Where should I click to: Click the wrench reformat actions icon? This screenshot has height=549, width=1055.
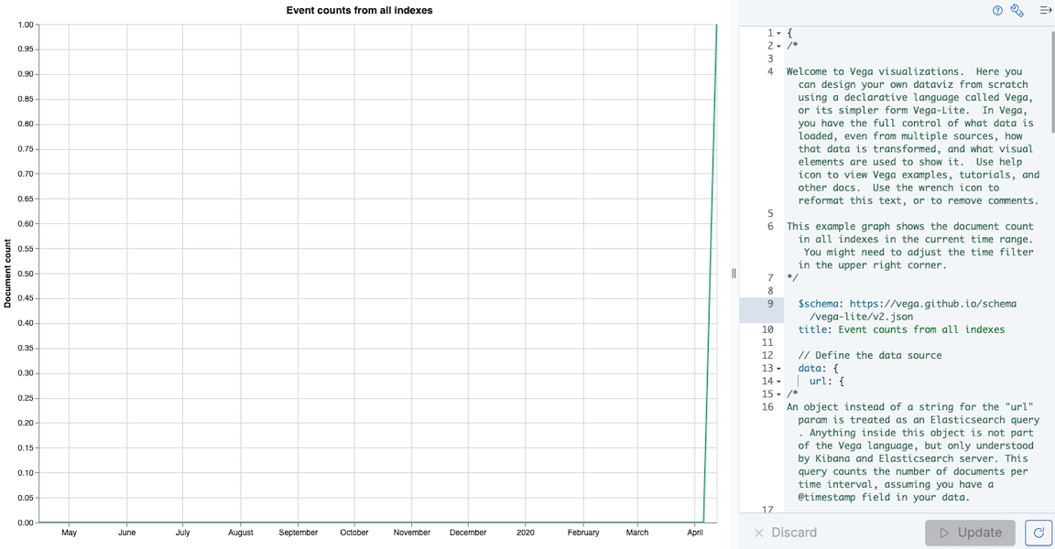1017,11
